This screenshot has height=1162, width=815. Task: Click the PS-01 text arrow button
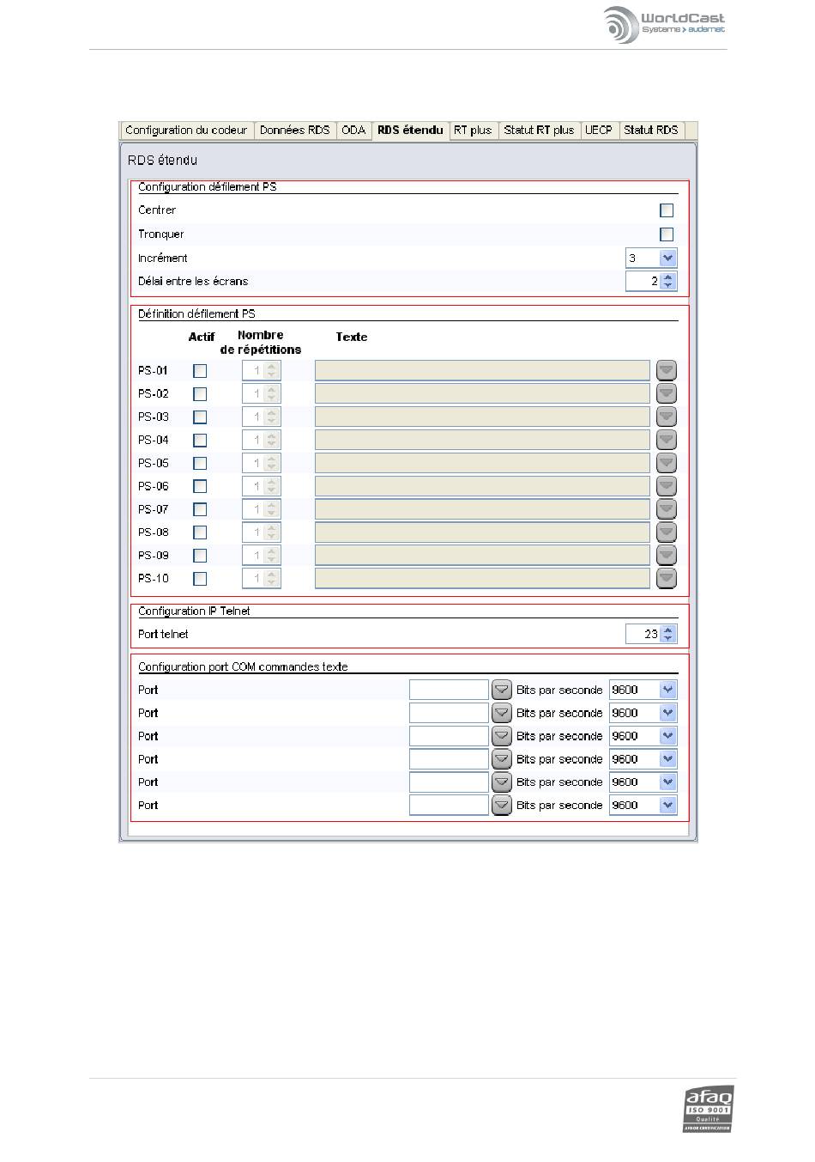click(667, 370)
